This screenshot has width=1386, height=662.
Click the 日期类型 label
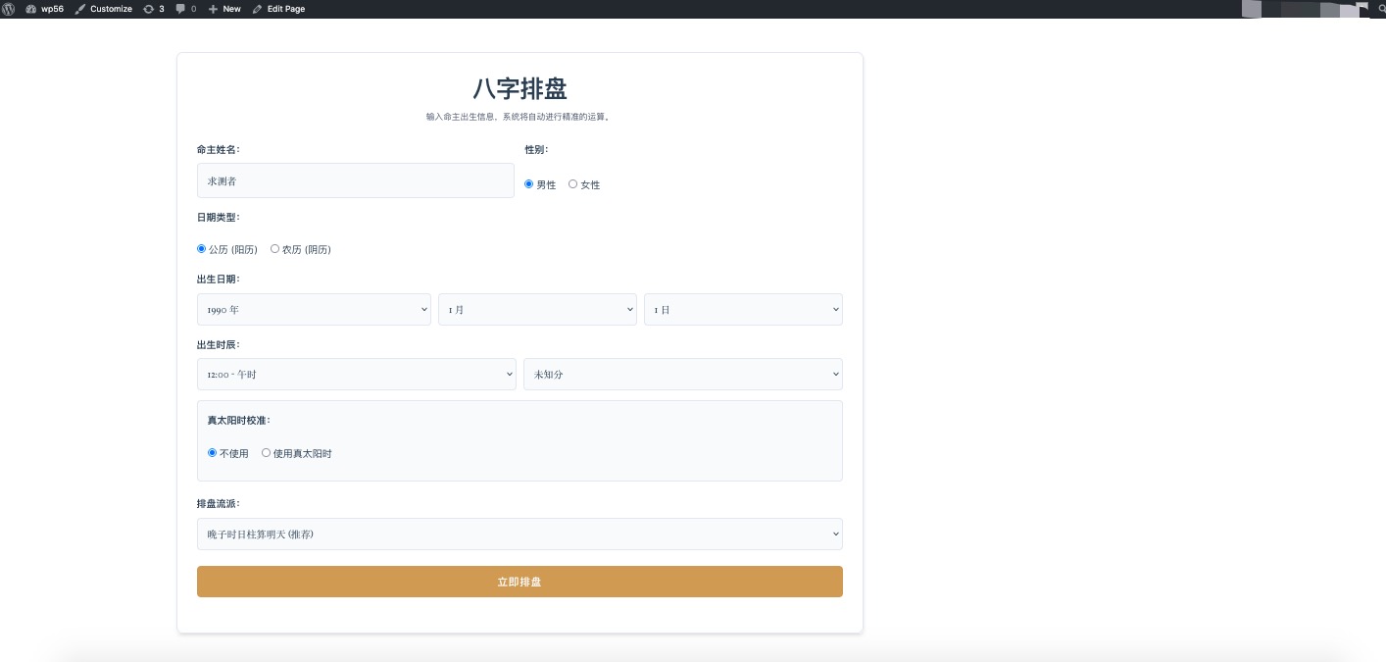(x=218, y=218)
